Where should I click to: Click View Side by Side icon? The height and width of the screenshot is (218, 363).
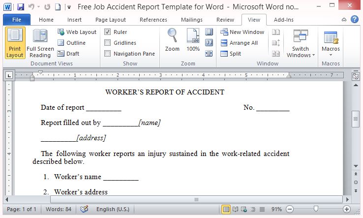[276, 32]
